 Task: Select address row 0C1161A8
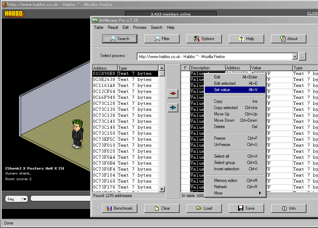(x=125, y=85)
